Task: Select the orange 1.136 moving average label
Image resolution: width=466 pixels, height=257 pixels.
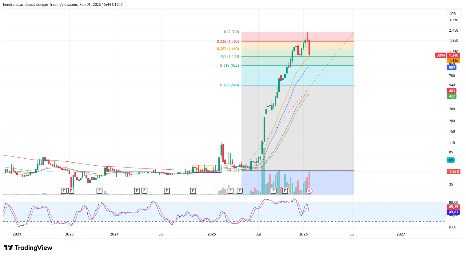Action: pyautogui.click(x=453, y=61)
